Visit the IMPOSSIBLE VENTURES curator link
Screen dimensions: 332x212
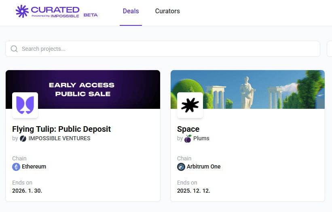59,139
